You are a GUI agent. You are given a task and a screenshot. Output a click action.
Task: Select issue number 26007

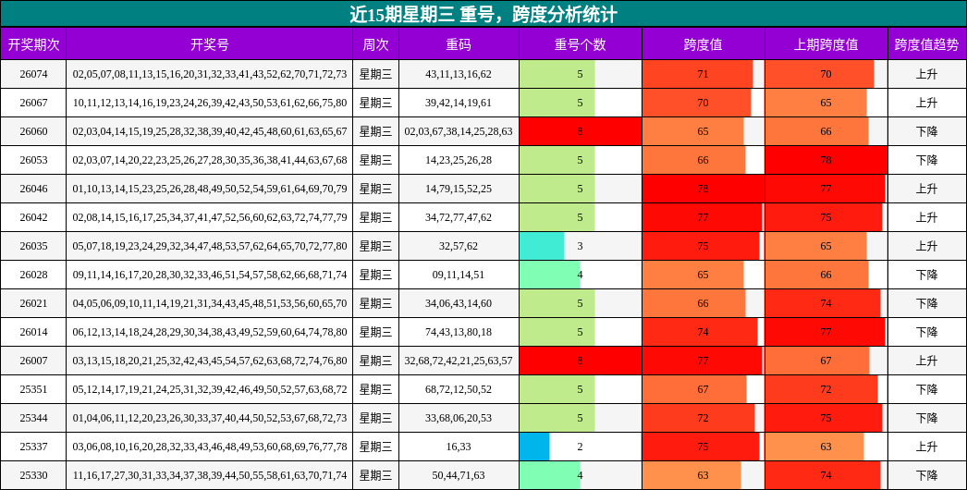[x=33, y=361]
